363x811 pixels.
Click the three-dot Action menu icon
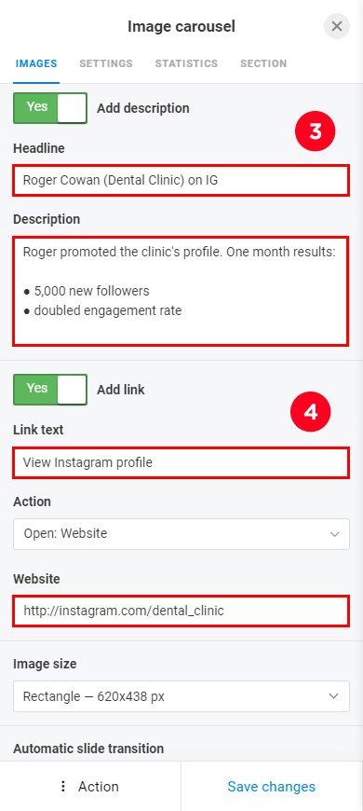pyautogui.click(x=63, y=786)
